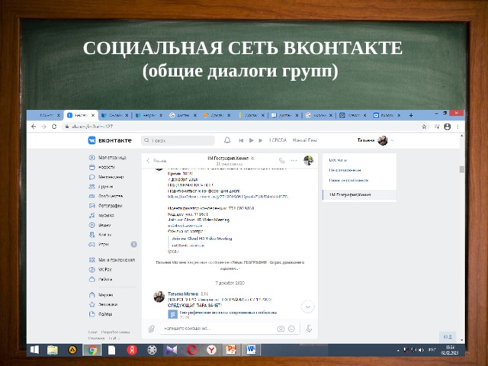Screen dimensions: 488x366
Task: Click the page vertical scrollbar thumb
Action: (461, 169)
